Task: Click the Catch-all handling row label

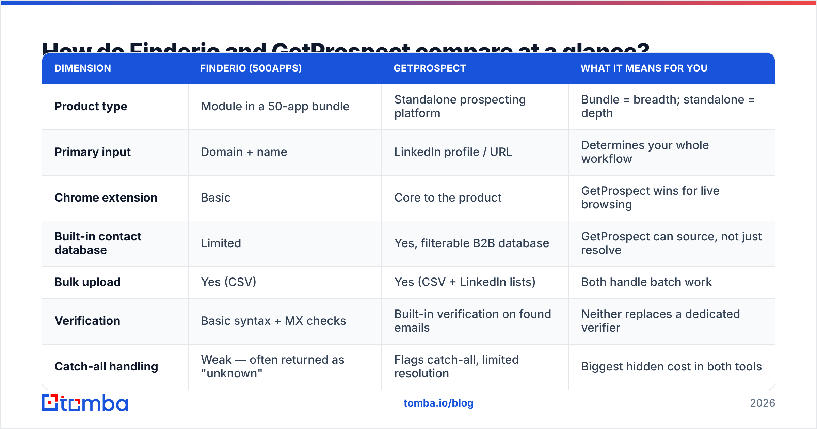Action: tap(106, 366)
